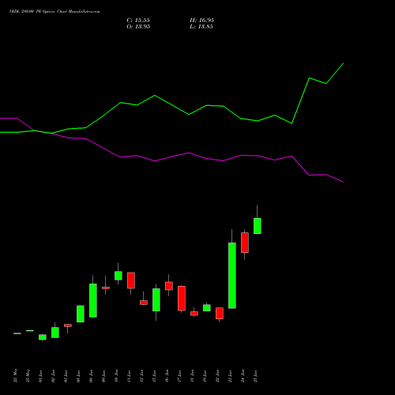Select the red candle for 24 Jun
The height and width of the screenshot is (395, 395).
click(245, 243)
